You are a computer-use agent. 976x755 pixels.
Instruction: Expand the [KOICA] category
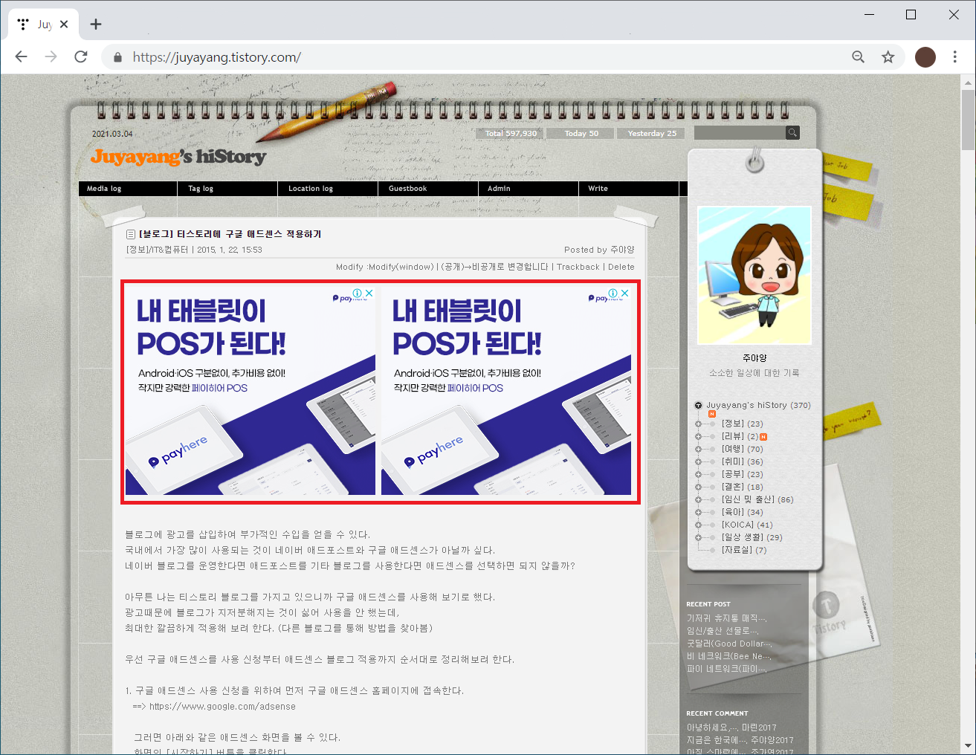pyautogui.click(x=698, y=525)
